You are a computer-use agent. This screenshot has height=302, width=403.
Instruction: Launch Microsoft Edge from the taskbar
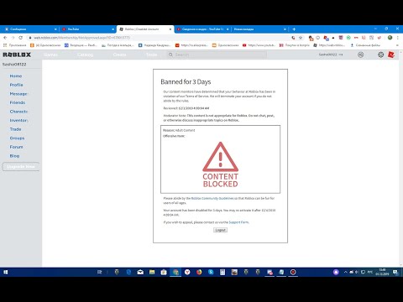128,272
